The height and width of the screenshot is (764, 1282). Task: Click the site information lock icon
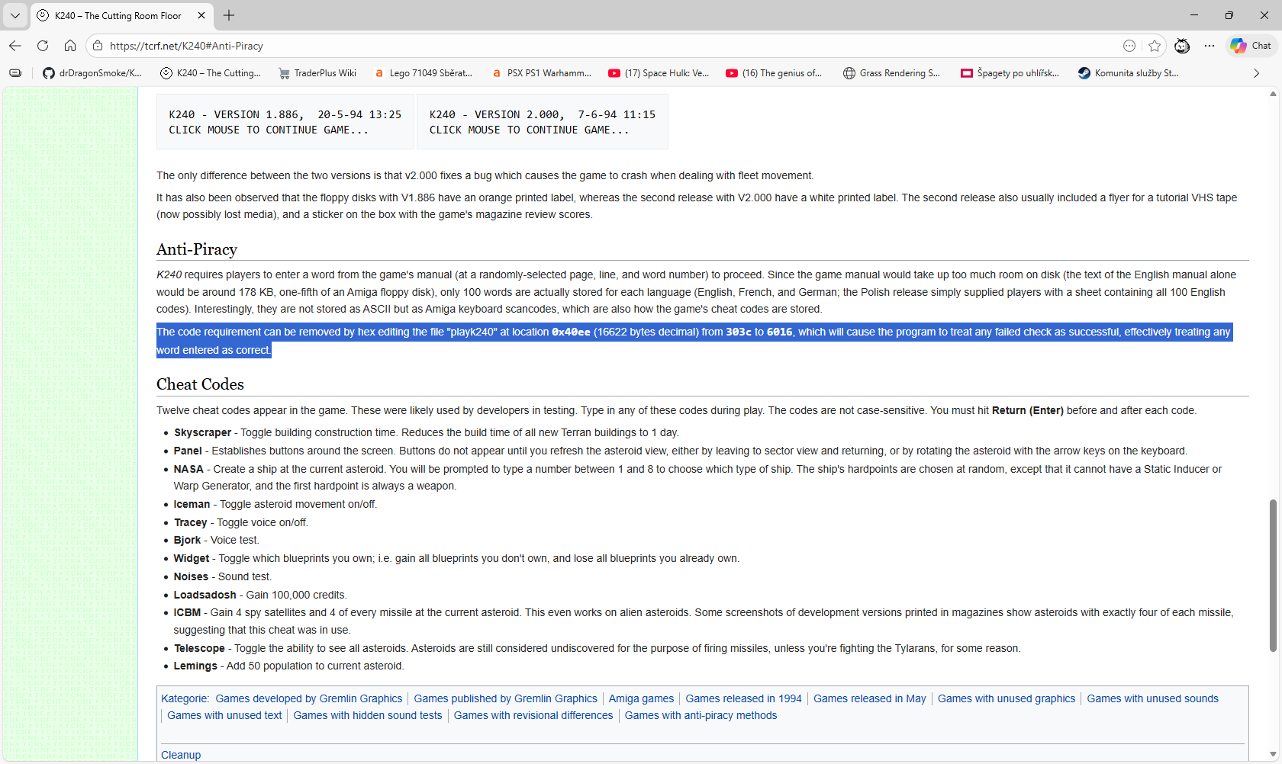(98, 46)
